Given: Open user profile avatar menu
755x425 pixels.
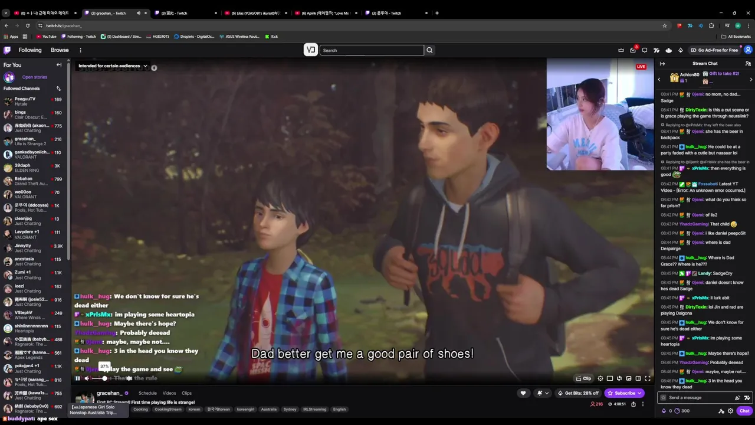Looking at the screenshot, I should click(748, 50).
